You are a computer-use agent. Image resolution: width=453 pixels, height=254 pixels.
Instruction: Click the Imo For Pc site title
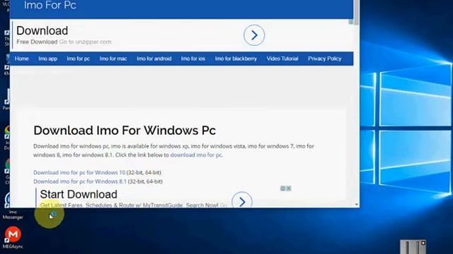[50, 5]
